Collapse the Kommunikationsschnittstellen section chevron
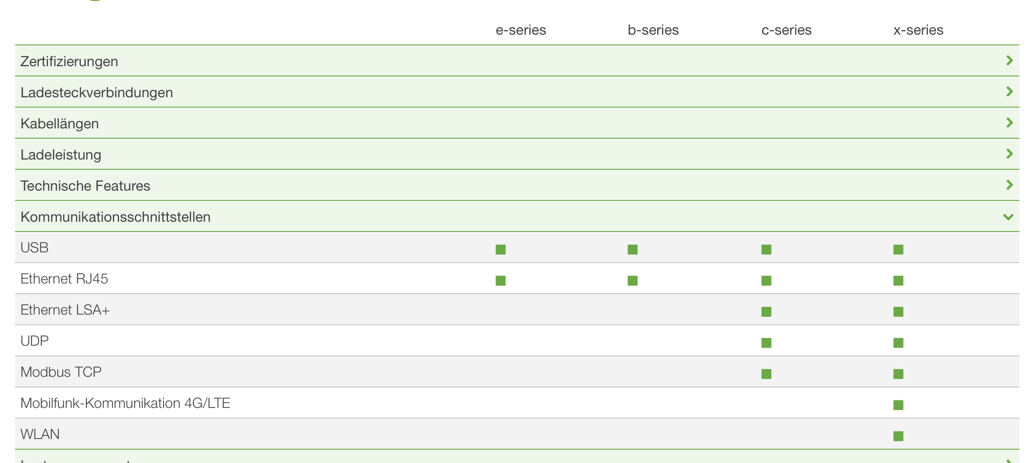 1008,217
